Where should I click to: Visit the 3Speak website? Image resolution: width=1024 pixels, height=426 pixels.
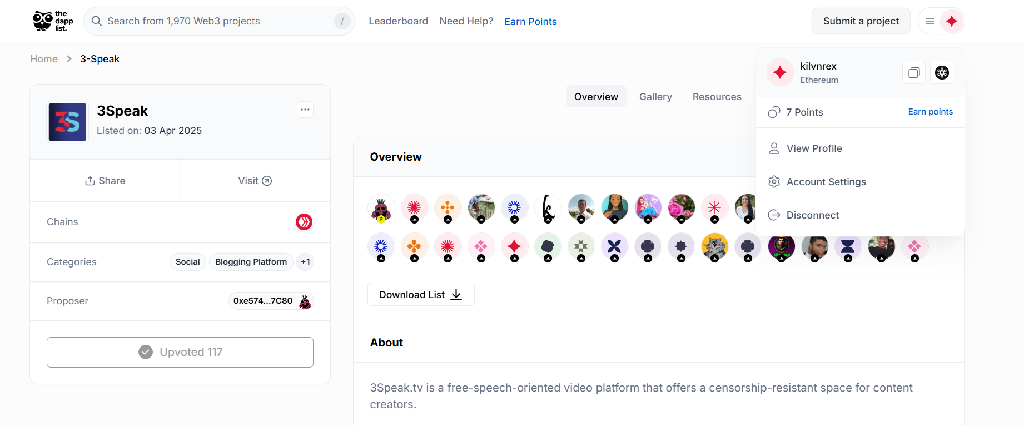[x=255, y=181]
